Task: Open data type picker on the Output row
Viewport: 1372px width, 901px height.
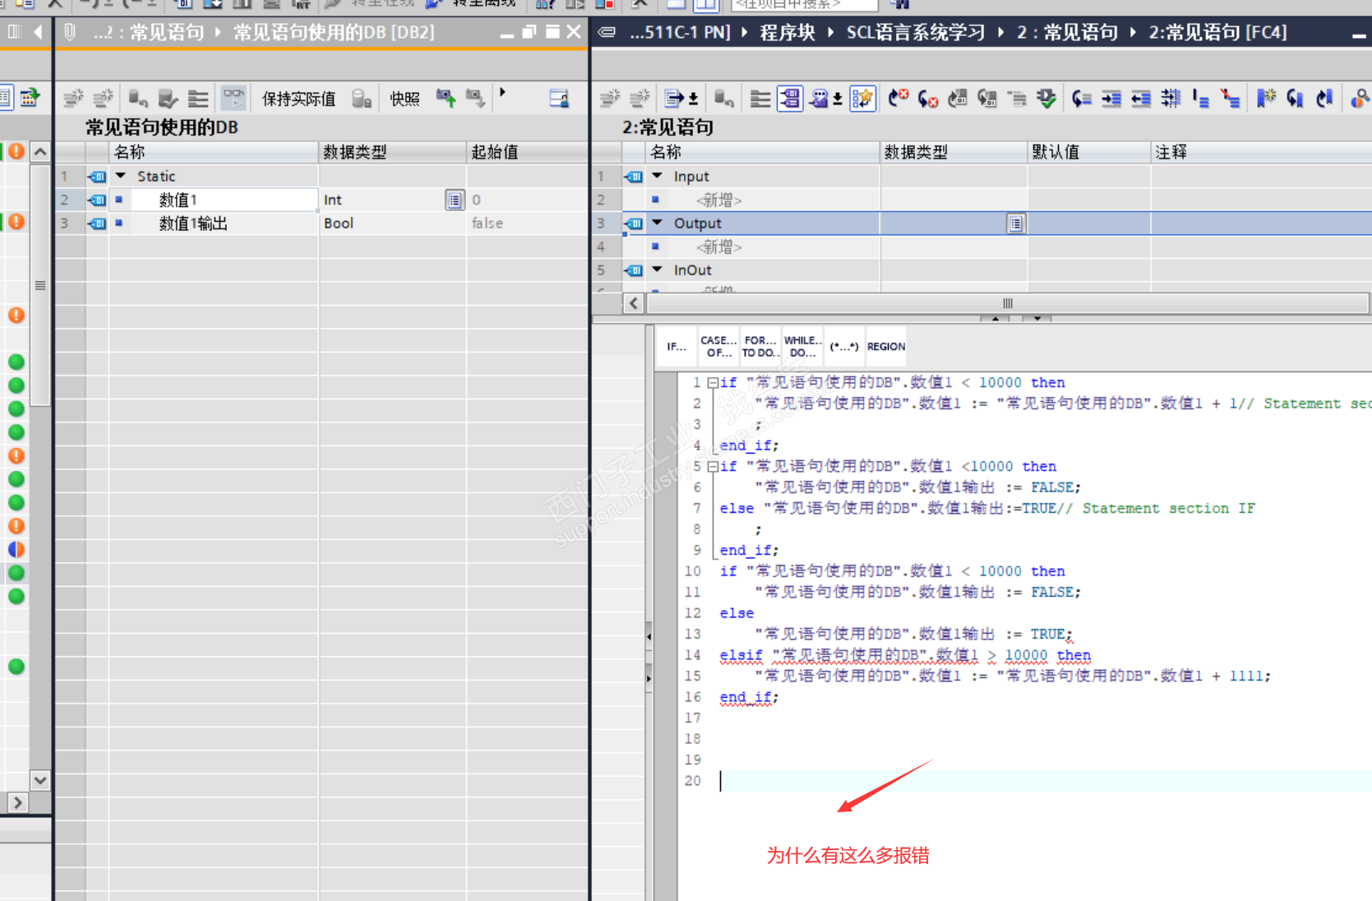Action: tap(1016, 224)
